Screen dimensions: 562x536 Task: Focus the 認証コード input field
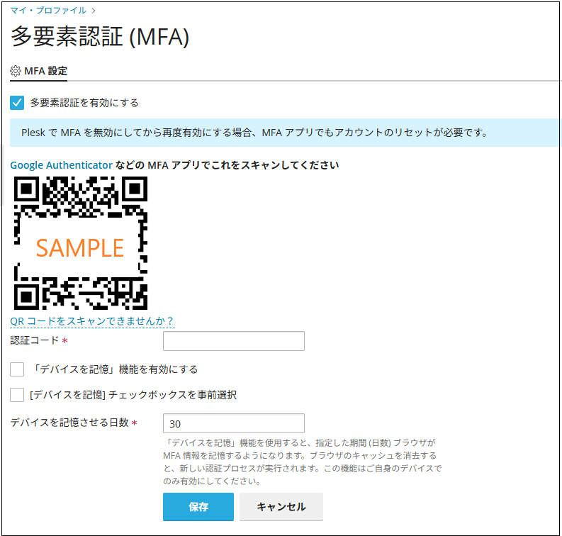(234, 341)
